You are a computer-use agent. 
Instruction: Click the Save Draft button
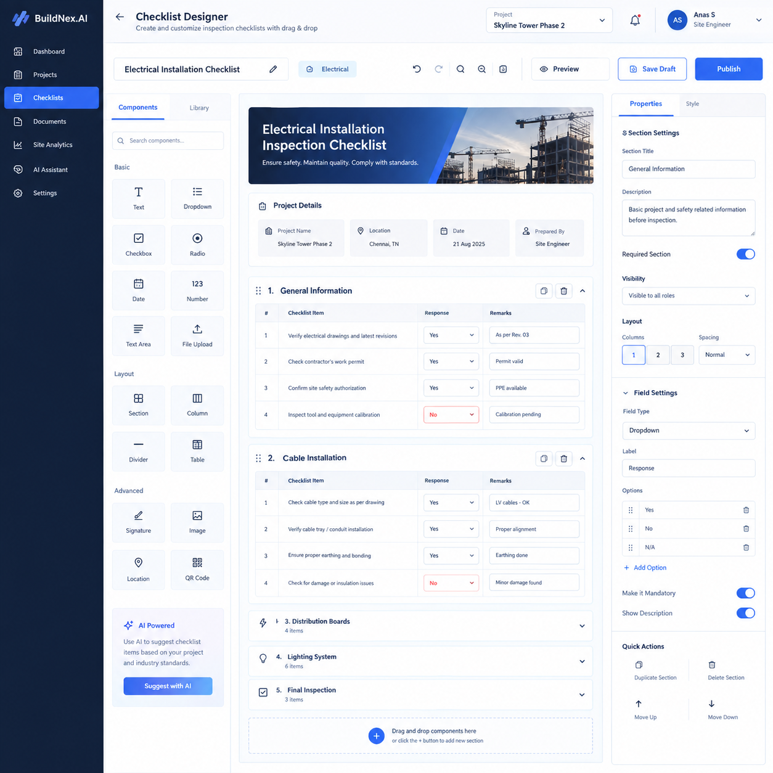coord(652,69)
